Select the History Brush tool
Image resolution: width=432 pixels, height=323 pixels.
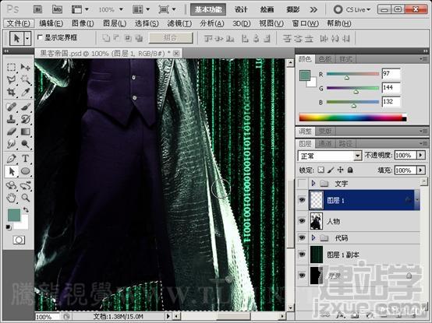(26, 119)
